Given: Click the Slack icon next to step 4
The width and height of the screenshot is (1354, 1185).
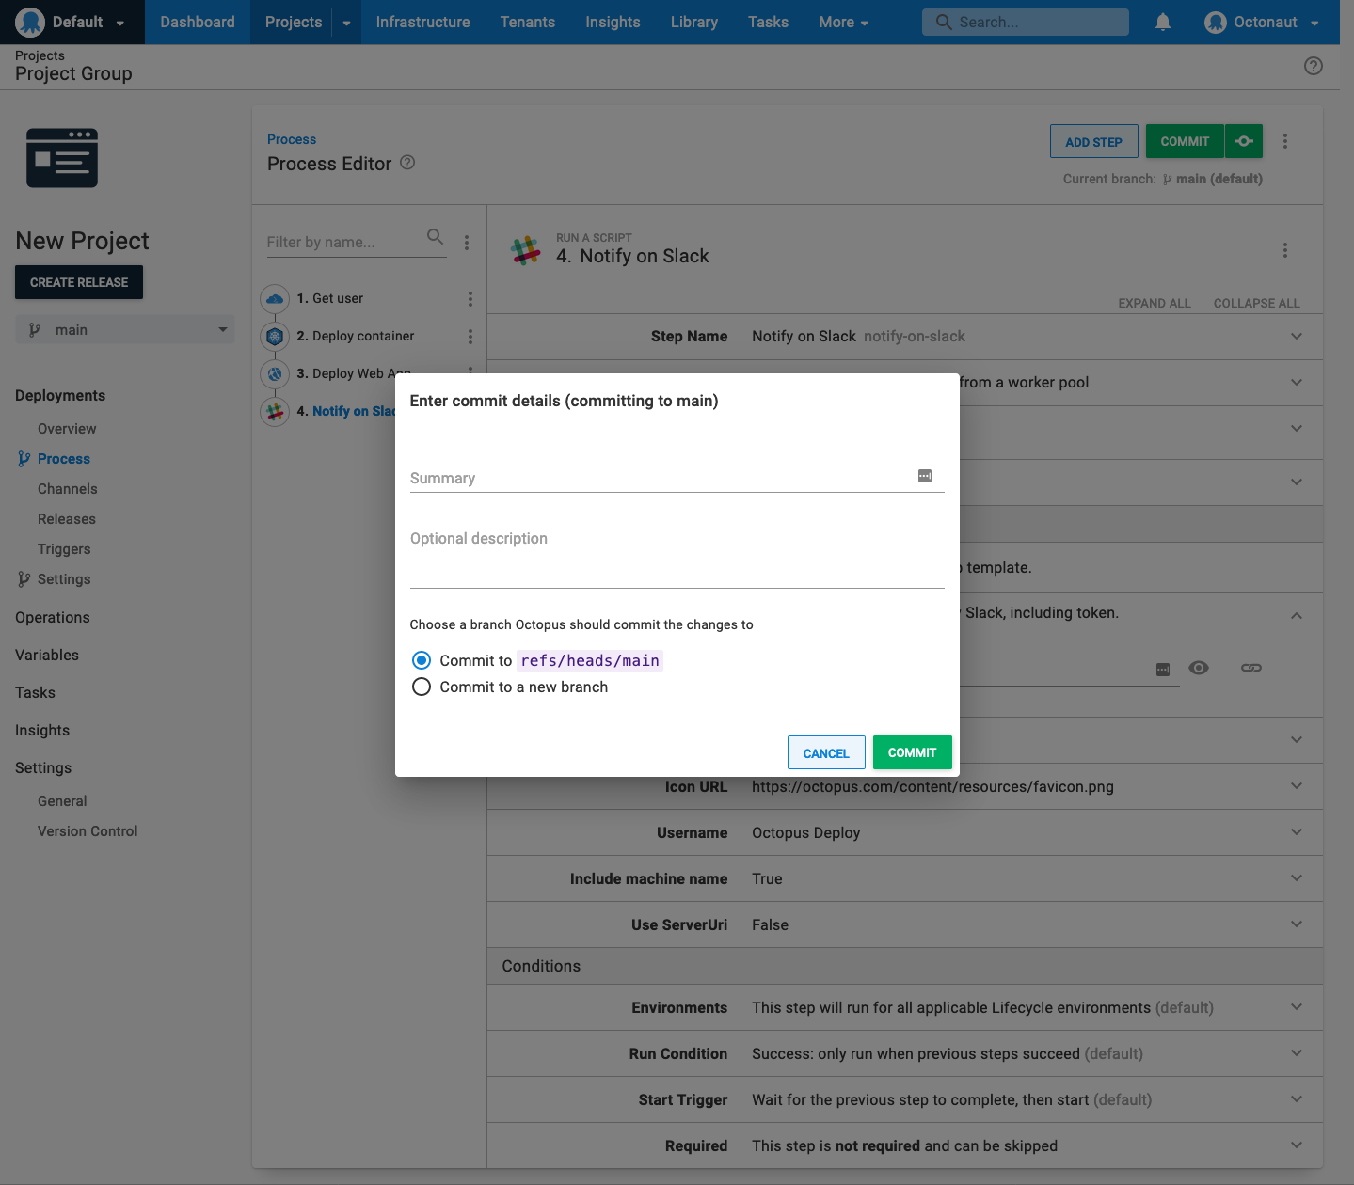Looking at the screenshot, I should pyautogui.click(x=274, y=411).
